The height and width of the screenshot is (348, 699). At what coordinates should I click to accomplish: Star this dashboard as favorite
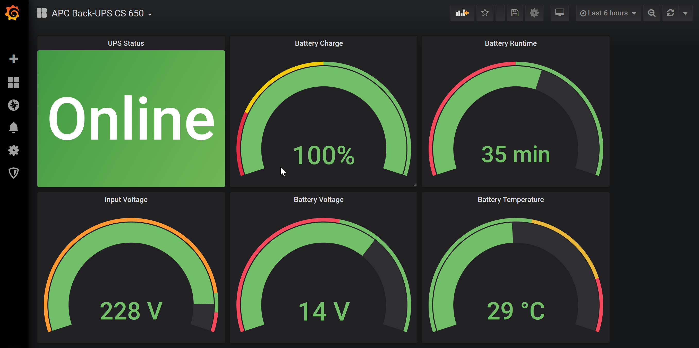point(485,13)
